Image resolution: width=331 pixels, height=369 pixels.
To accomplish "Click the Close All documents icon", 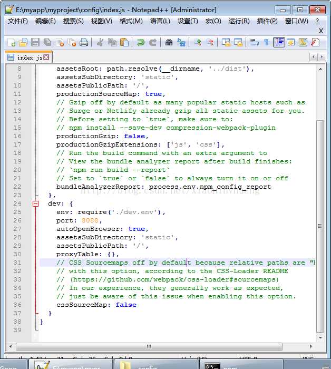I will pyautogui.click(x=72, y=42).
